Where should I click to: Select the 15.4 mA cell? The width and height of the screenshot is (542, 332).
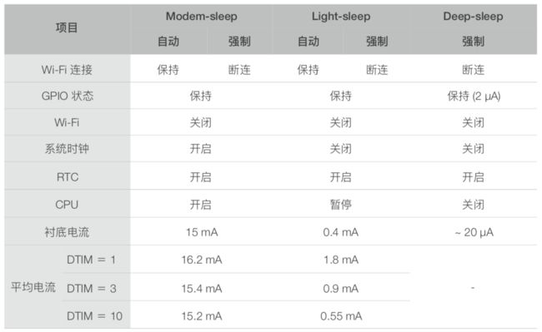coord(202,288)
